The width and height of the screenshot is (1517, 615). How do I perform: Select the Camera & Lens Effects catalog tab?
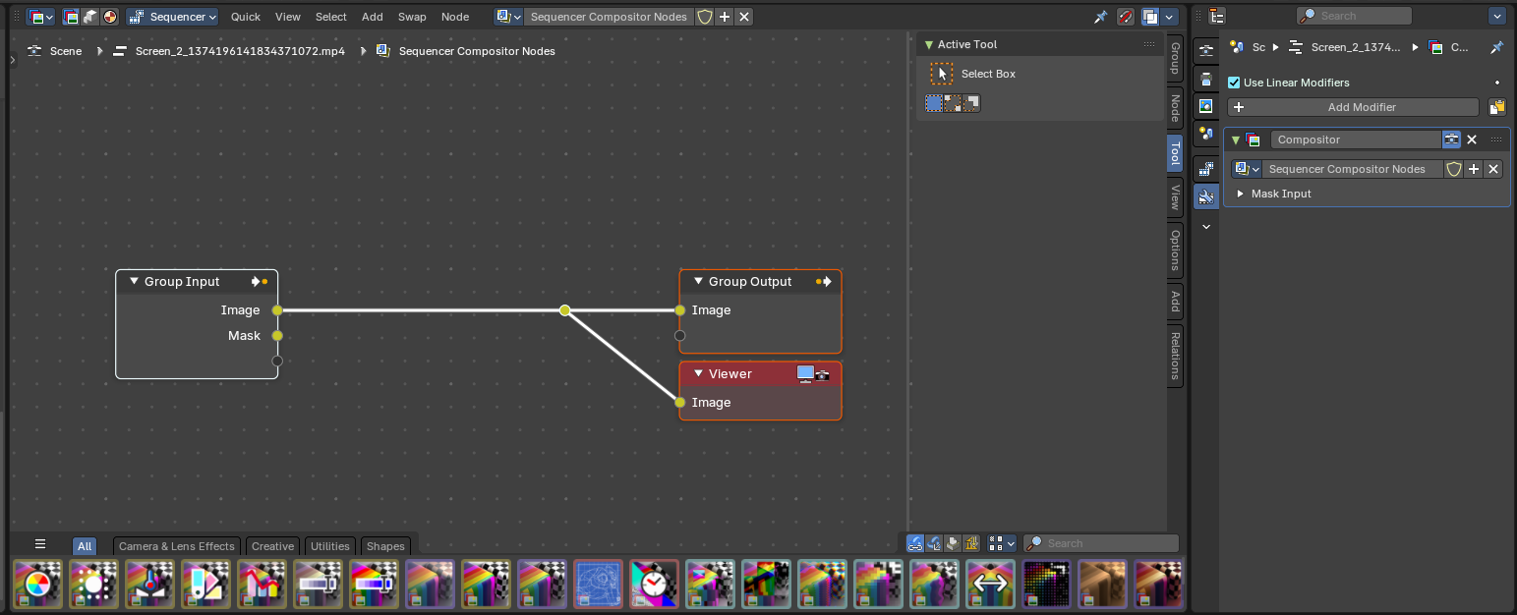click(x=177, y=546)
